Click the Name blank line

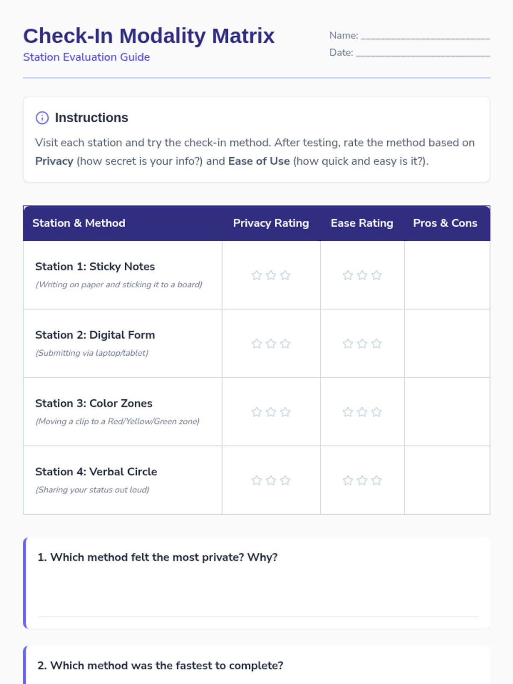click(x=425, y=36)
